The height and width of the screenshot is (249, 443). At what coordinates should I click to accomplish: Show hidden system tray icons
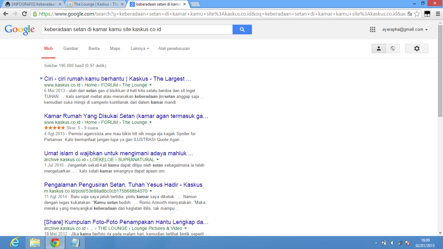376,243
